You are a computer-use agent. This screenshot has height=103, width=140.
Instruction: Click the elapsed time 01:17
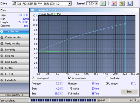(133, 100)
